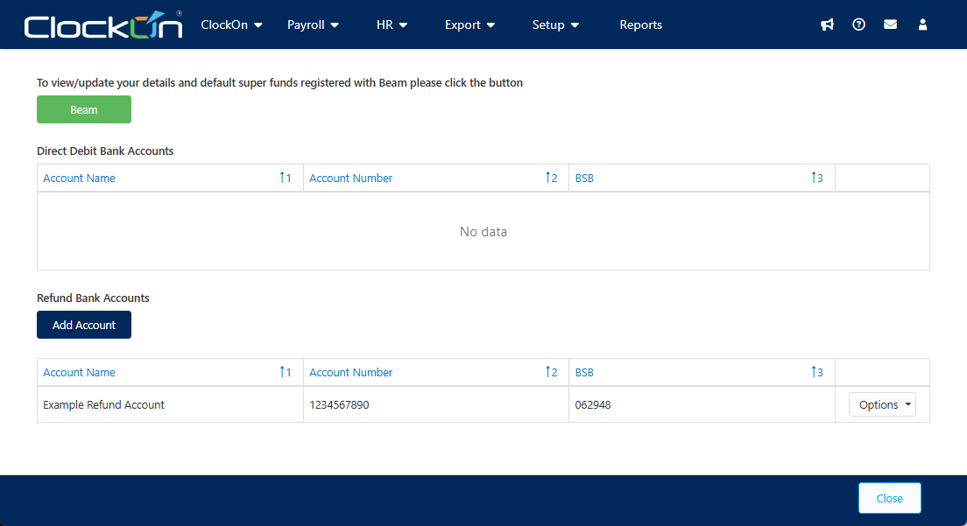The height and width of the screenshot is (526, 967).
Task: Open the help question mark icon
Action: point(858,25)
